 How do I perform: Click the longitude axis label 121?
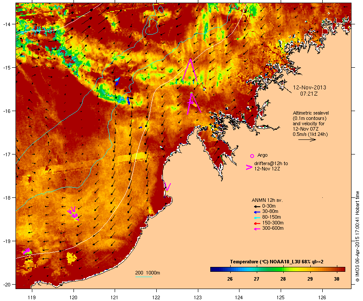(115, 297)
